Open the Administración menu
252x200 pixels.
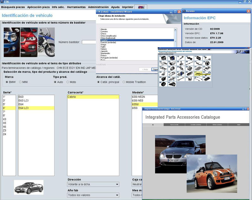[98, 7]
